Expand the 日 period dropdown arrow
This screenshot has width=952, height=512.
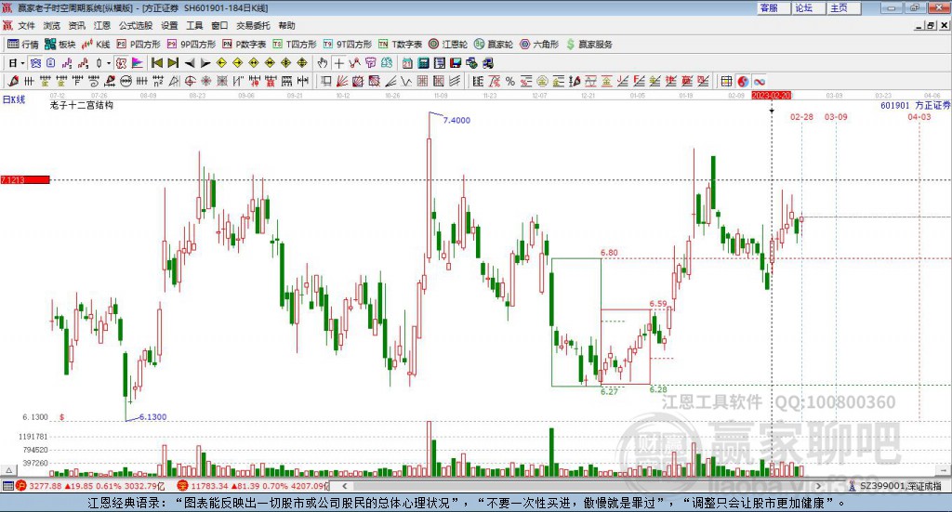click(22, 63)
